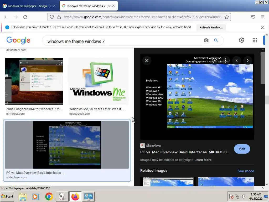Go back using the browser back arrow

click(6, 17)
